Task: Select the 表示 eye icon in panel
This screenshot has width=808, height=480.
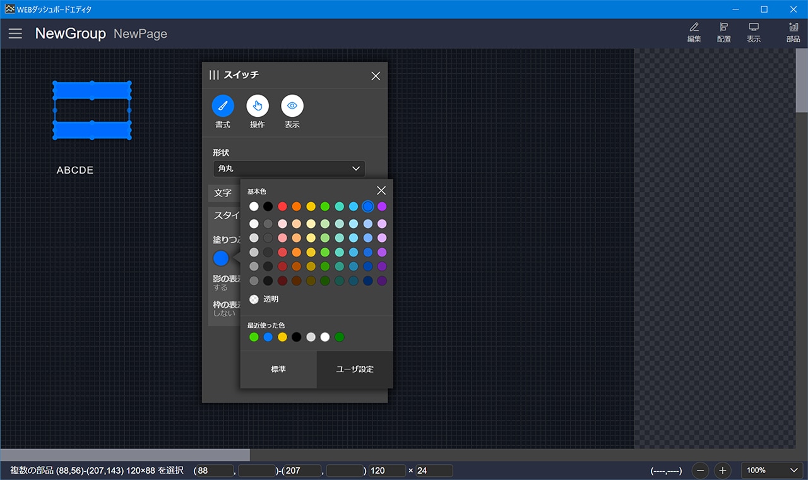Action: coord(292,106)
